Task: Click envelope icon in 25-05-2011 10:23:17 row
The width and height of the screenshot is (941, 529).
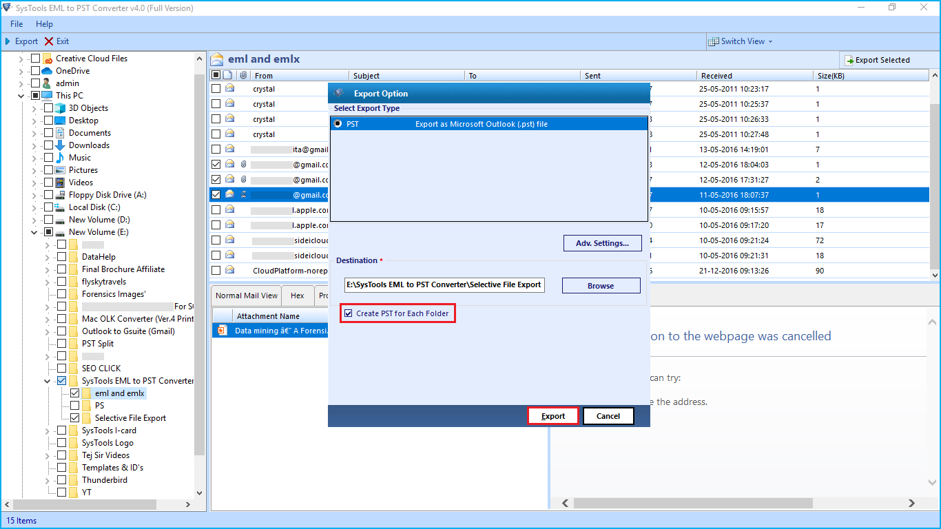Action: [230, 89]
